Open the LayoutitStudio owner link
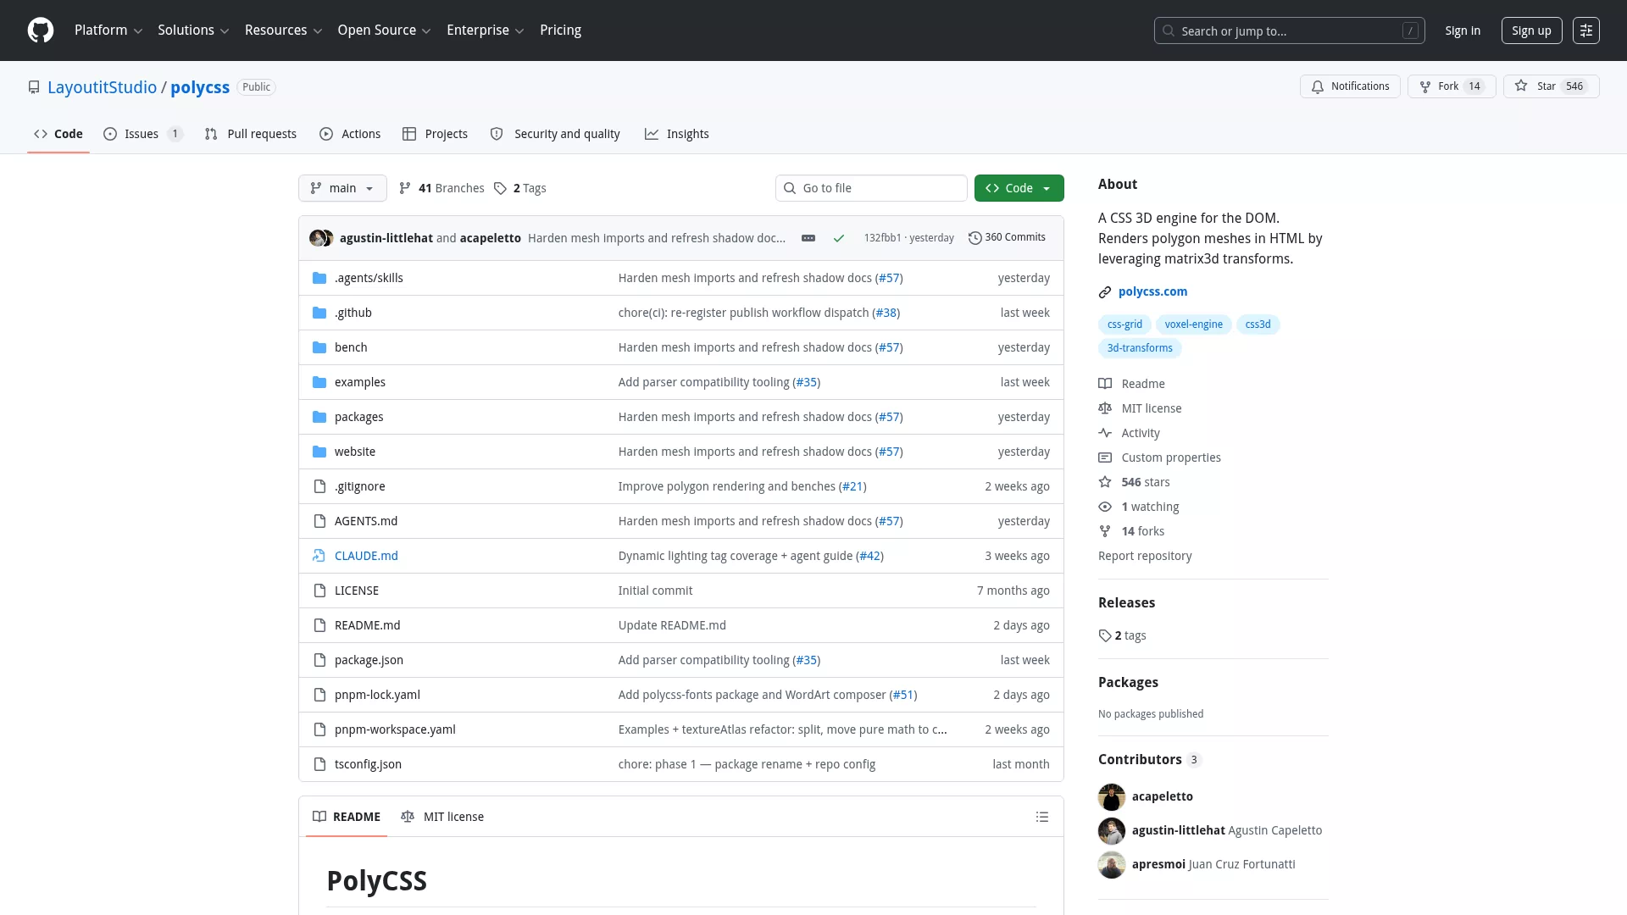1627x915 pixels. tap(102, 87)
